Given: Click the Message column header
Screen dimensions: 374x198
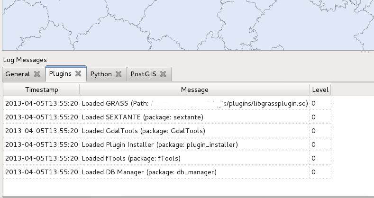Looking at the screenshot, I should point(194,90).
